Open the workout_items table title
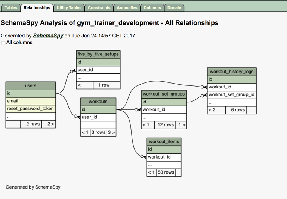The width and height of the screenshot is (287, 199). click(164, 141)
